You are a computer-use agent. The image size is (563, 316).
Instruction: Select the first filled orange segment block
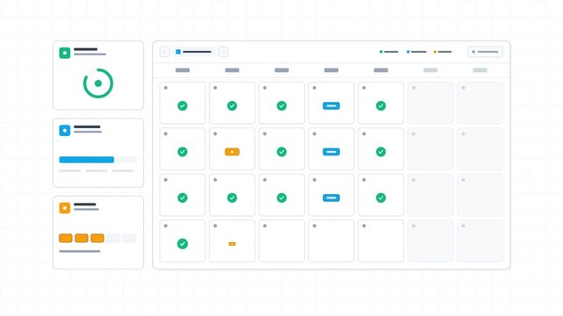[x=66, y=238]
